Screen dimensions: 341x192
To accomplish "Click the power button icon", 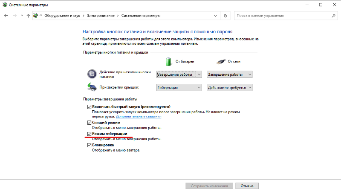I will click(x=92, y=74).
